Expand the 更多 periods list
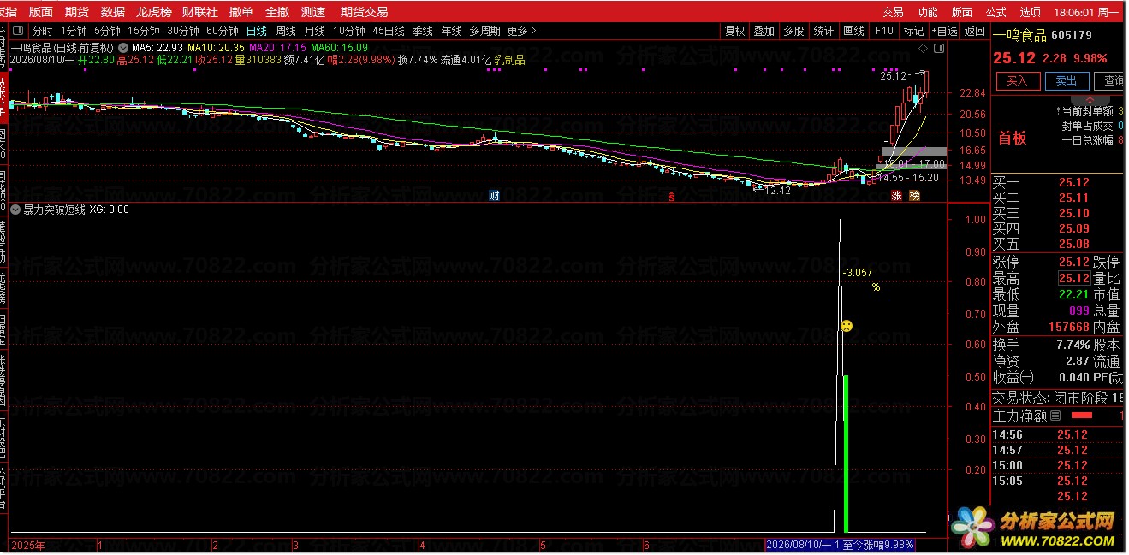 pos(521,31)
